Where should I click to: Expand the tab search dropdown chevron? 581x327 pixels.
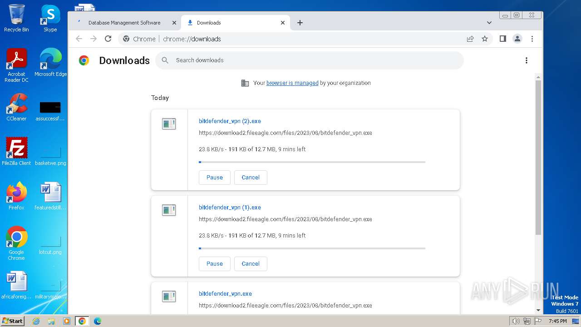click(x=489, y=23)
